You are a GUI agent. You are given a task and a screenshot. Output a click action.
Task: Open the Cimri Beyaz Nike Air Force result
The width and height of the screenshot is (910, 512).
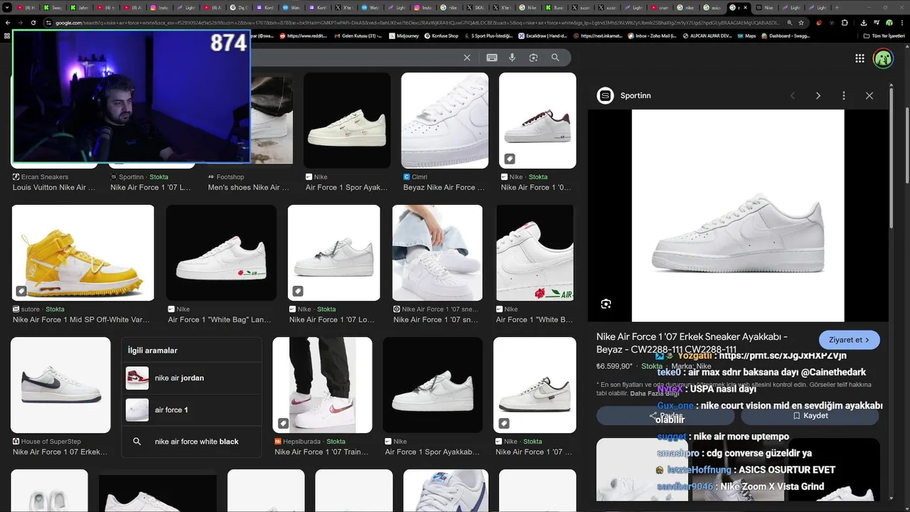(444, 187)
